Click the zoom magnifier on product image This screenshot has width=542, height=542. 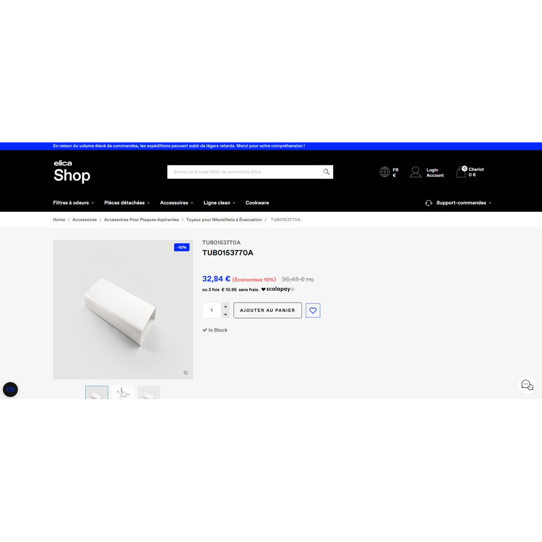(186, 373)
